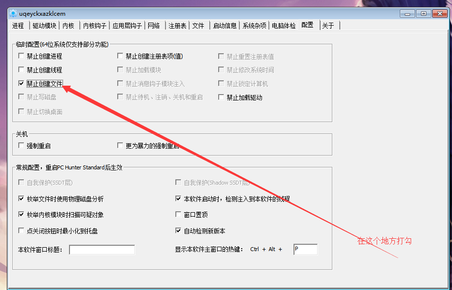Enable 禁止创建注册表项(值) checkbox
This screenshot has height=290, width=452.
(120, 56)
